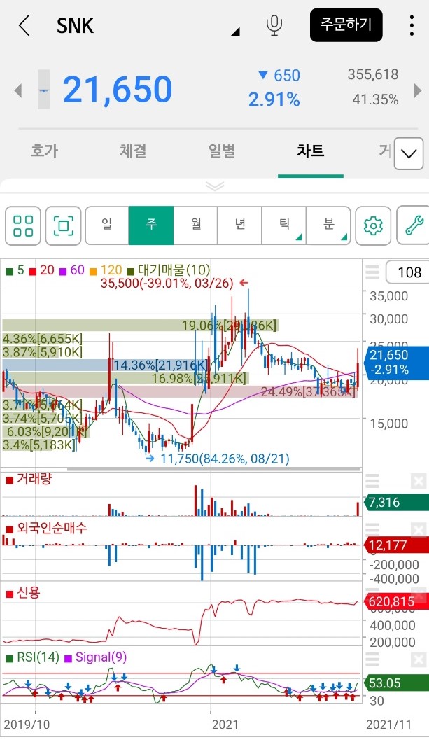Tap the 620,815 credit value tag

click(x=395, y=601)
